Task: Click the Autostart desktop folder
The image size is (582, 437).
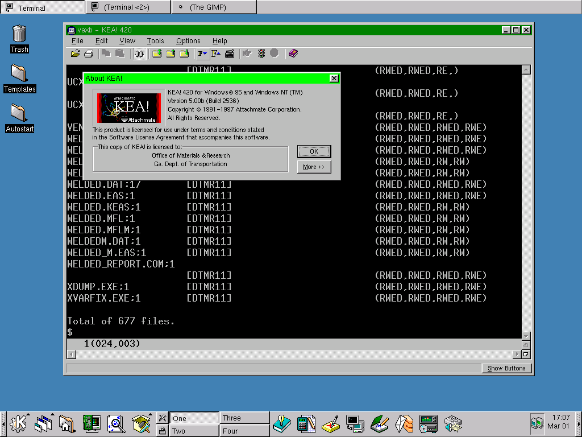Action: (x=20, y=118)
